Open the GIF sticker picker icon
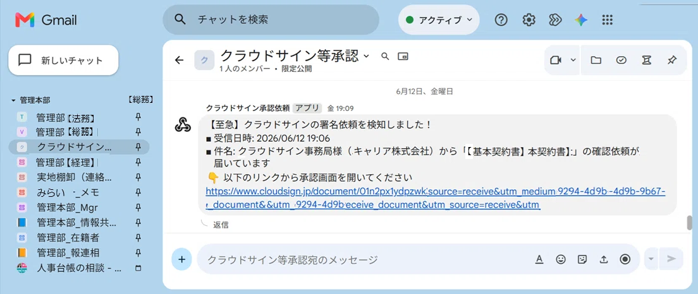 click(582, 259)
